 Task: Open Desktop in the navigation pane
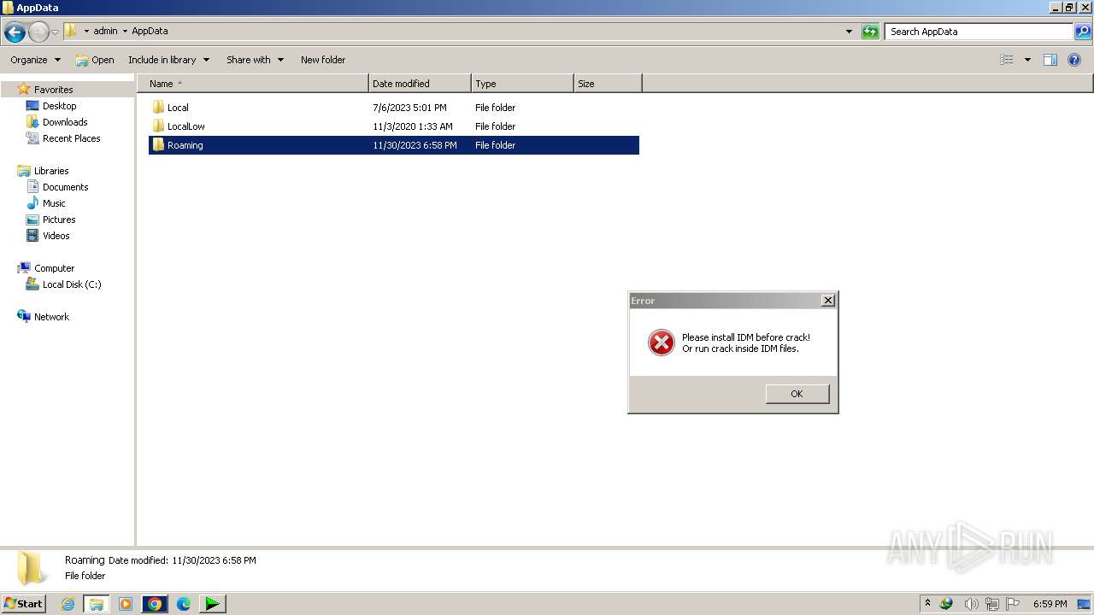[x=59, y=106]
